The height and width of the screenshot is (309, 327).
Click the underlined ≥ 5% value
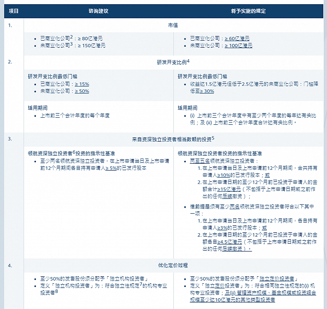coord(111,168)
